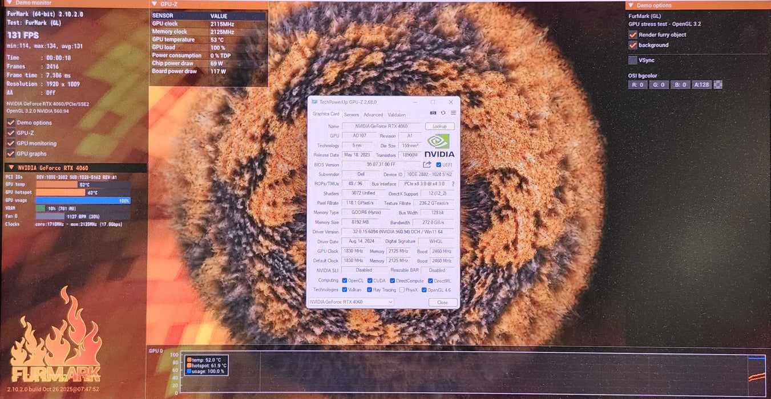The width and height of the screenshot is (771, 399).
Task: Take a GPU-Z screenshot with the camera icon
Action: (433, 113)
